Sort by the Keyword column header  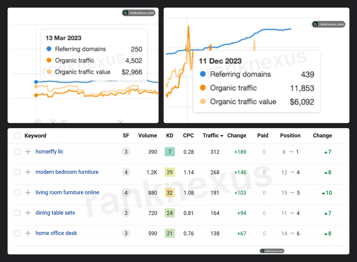click(x=35, y=135)
